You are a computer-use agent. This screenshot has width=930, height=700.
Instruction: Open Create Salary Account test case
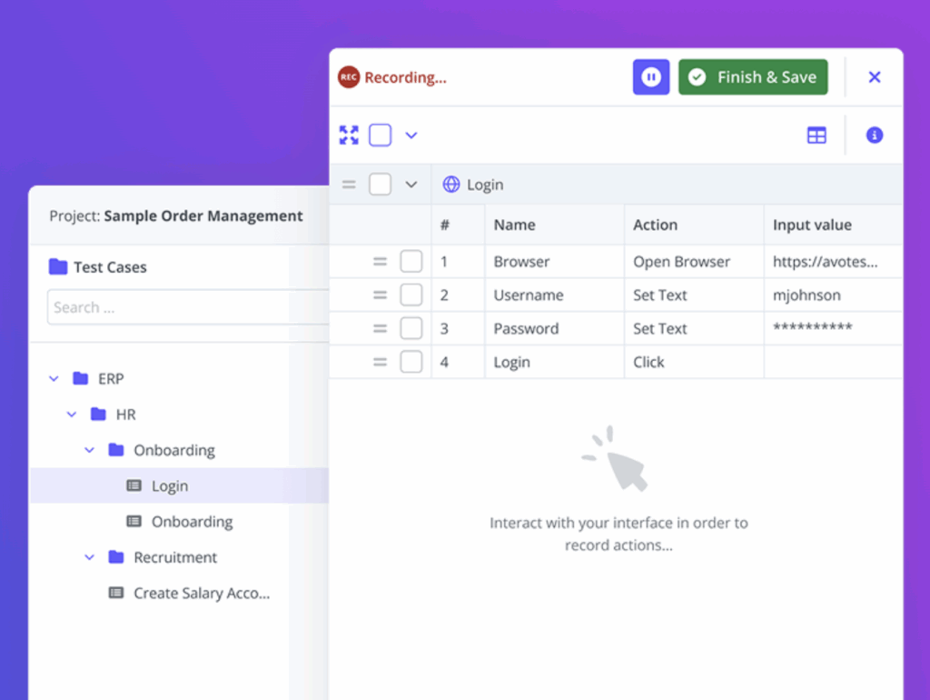(201, 593)
